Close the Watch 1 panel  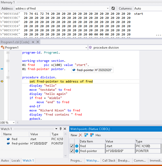coord(65,129)
